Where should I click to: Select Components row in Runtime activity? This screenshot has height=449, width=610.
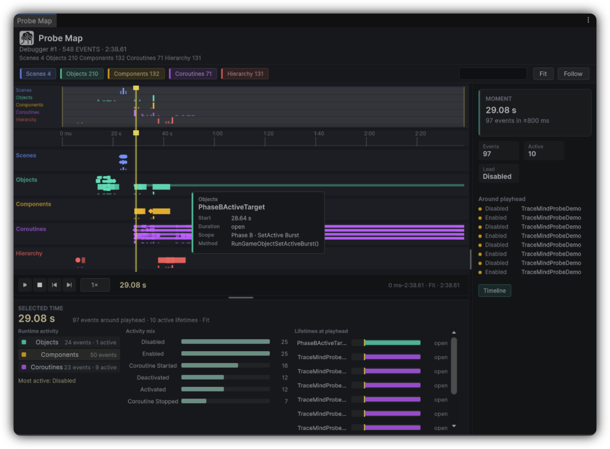(69, 355)
